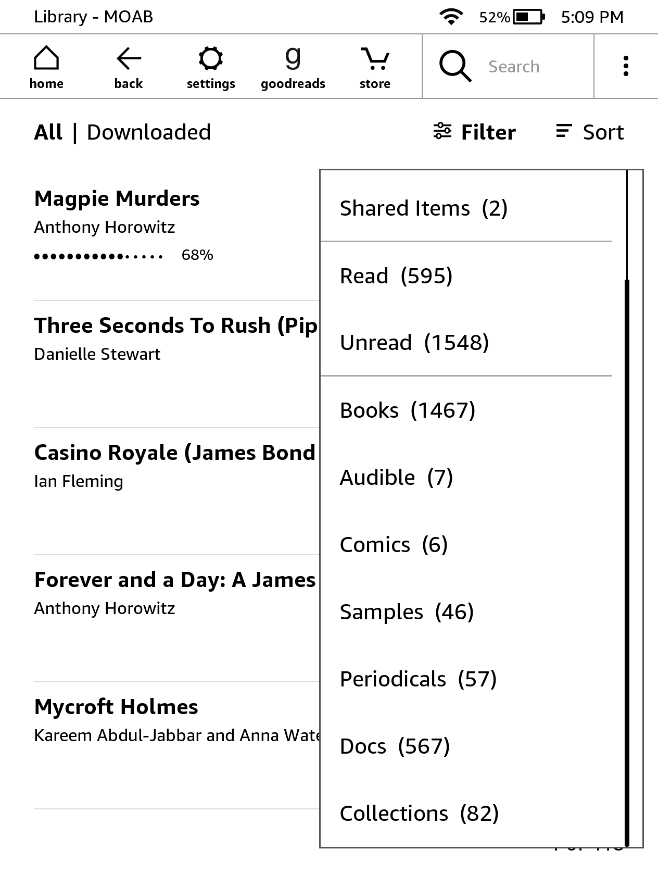
Task: Open the store cart icon
Action: coord(375,67)
